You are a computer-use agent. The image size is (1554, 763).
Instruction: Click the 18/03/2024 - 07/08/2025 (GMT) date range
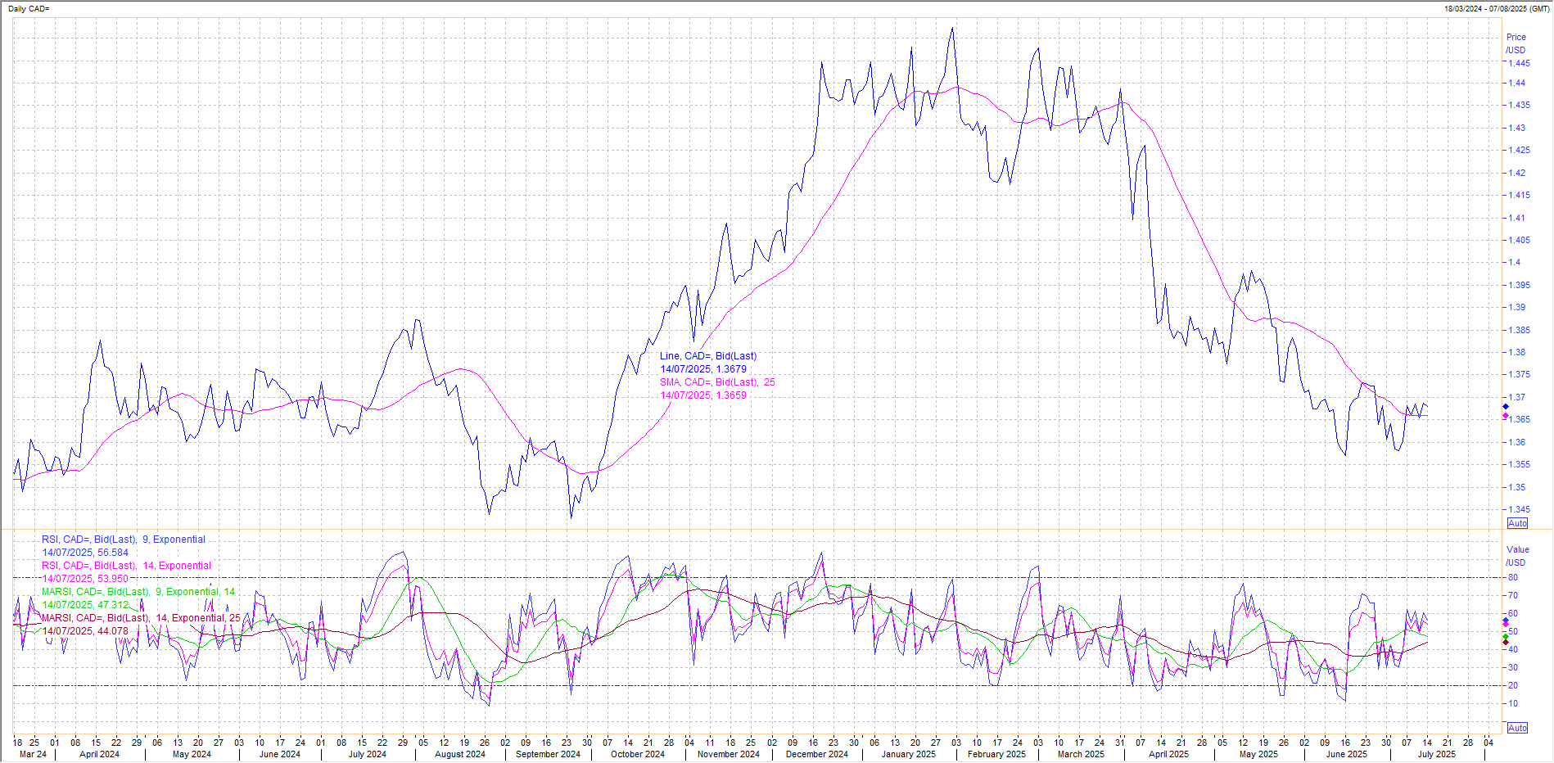click(x=1497, y=8)
